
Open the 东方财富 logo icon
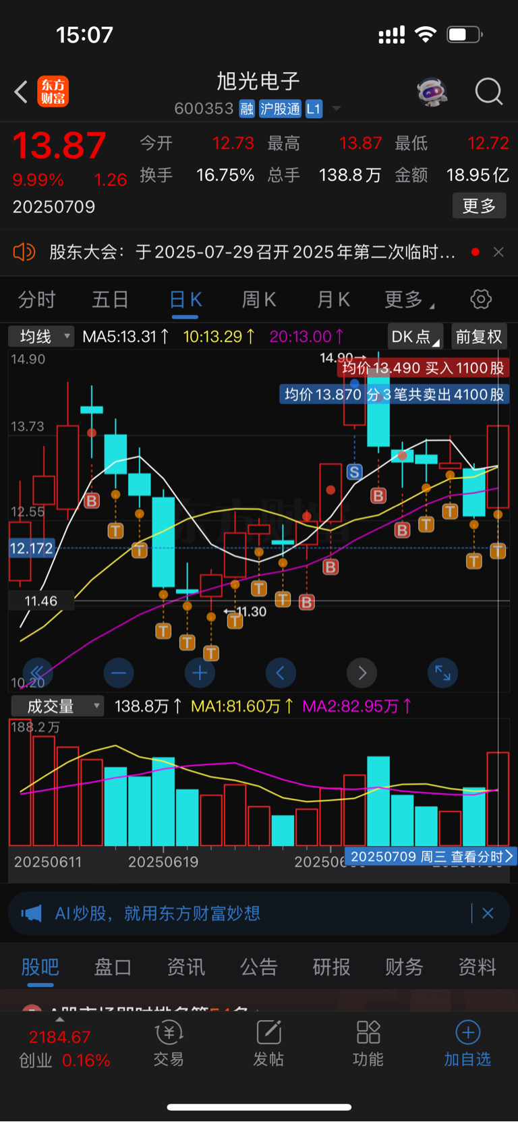[53, 92]
